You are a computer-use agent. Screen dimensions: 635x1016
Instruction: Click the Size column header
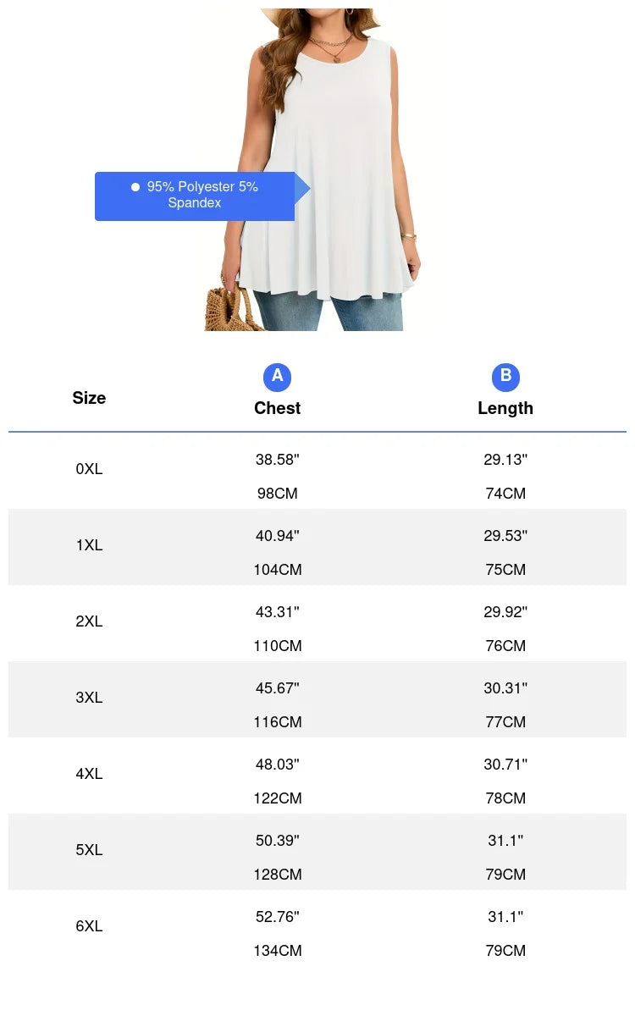(x=89, y=398)
